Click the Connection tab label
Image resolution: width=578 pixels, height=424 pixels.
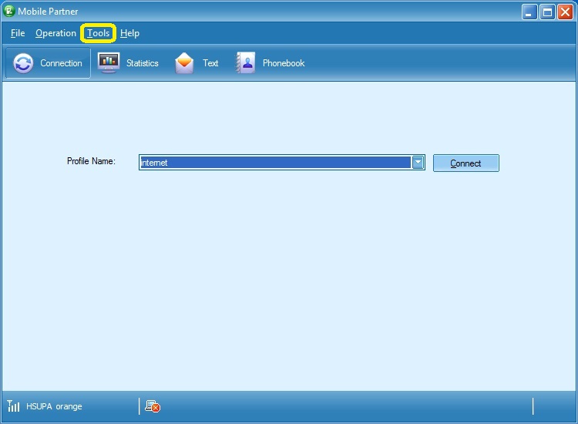61,63
